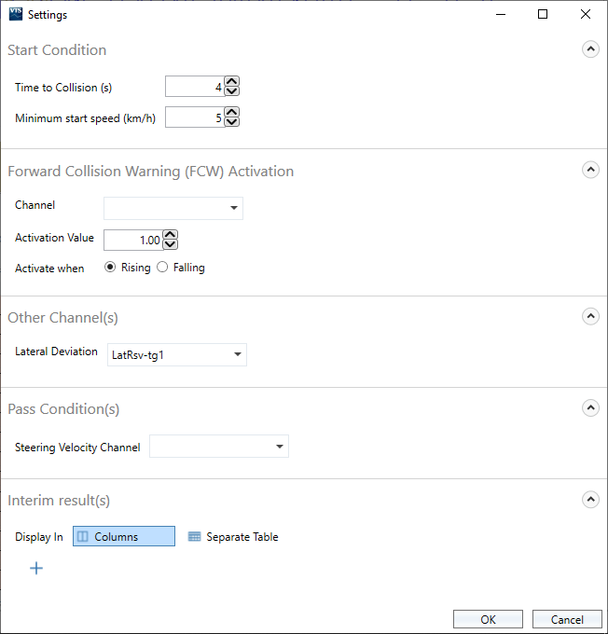Viewport: 608px width, 634px height.
Task: Click the OK button
Action: (488, 619)
